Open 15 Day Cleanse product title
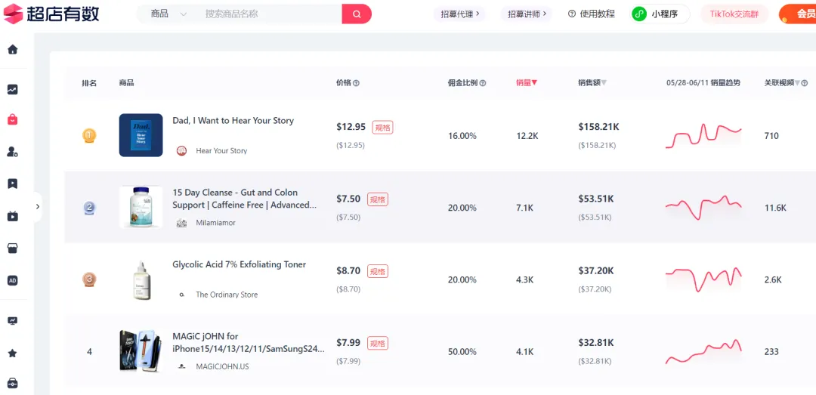 click(x=245, y=199)
